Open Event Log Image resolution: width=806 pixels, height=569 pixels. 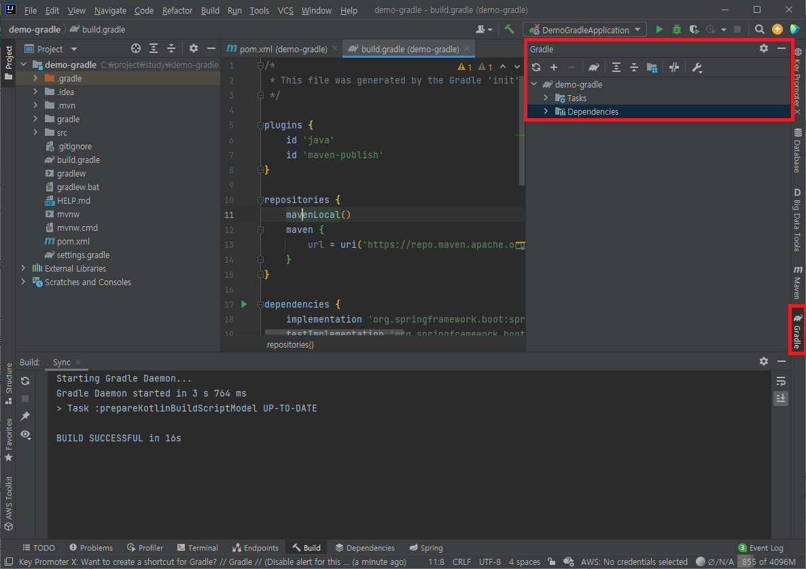click(x=760, y=548)
